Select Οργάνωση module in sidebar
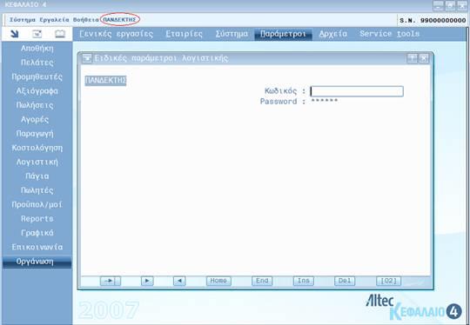The height and width of the screenshot is (325, 470). [37, 262]
